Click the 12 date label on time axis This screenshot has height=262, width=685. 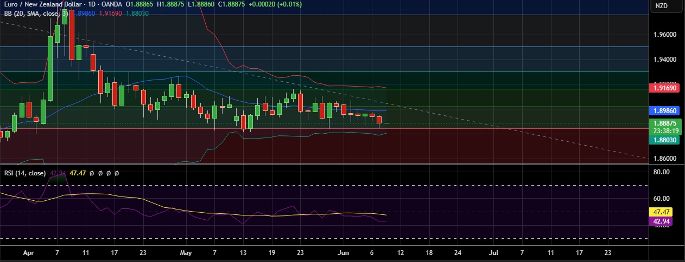pyautogui.click(x=400, y=253)
